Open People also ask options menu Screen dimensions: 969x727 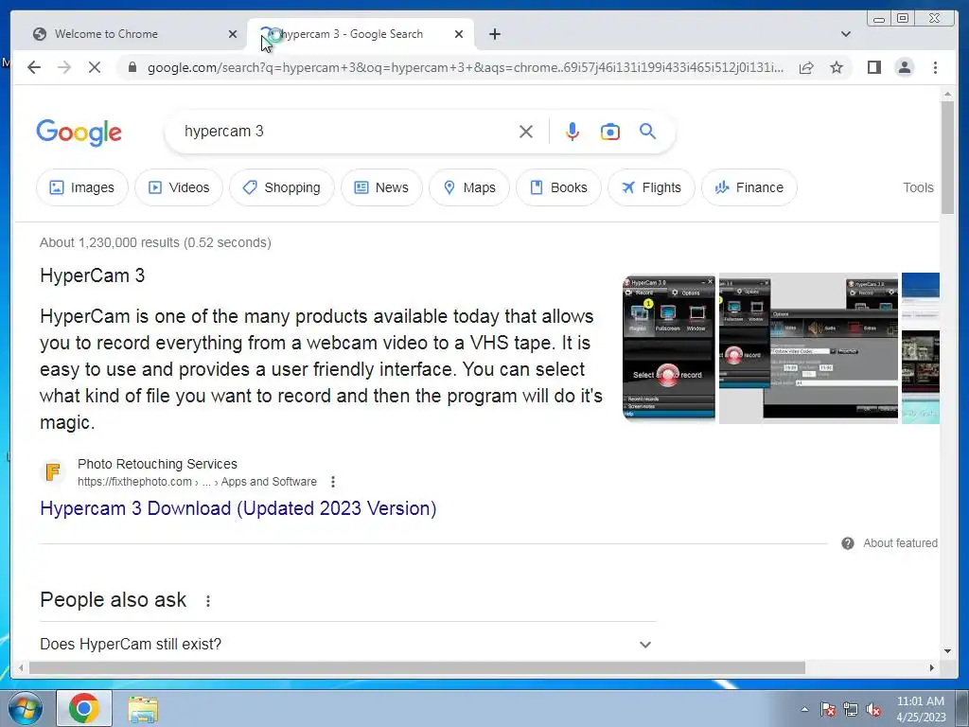[x=208, y=600]
